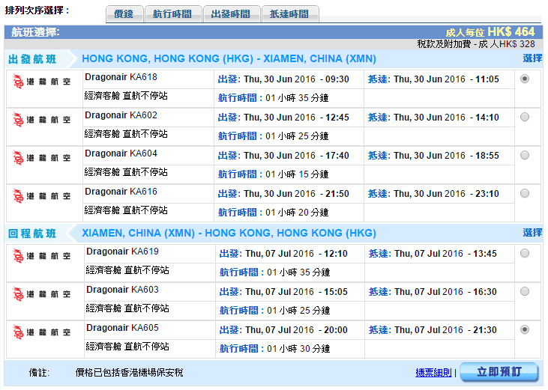The height and width of the screenshot is (390, 548).
Task: Sort by 航行時間 tab
Action: tap(172, 14)
